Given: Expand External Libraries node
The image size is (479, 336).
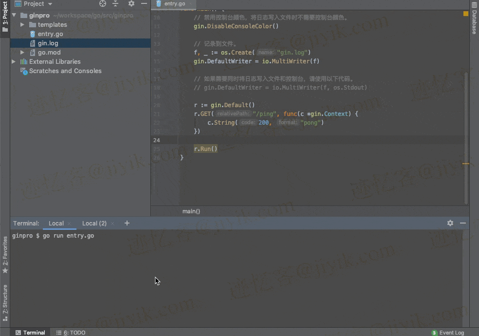Looking at the screenshot, I should tap(14, 61).
